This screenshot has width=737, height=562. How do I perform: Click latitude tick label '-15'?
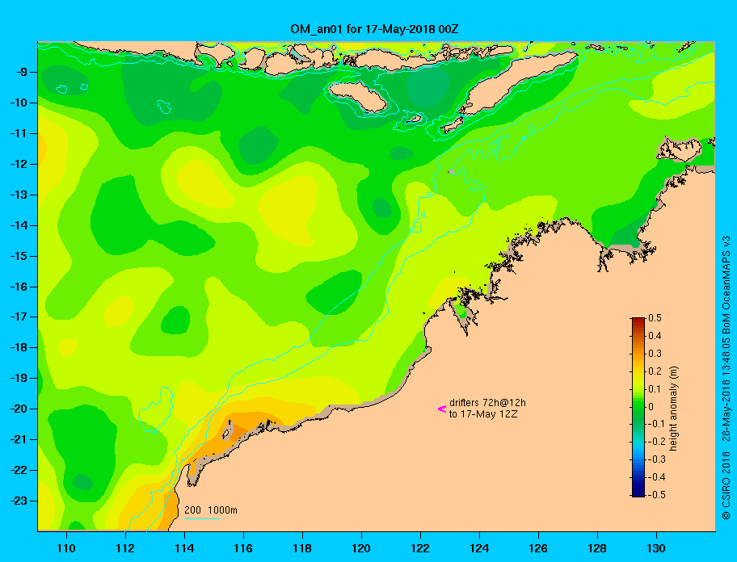click(x=19, y=256)
